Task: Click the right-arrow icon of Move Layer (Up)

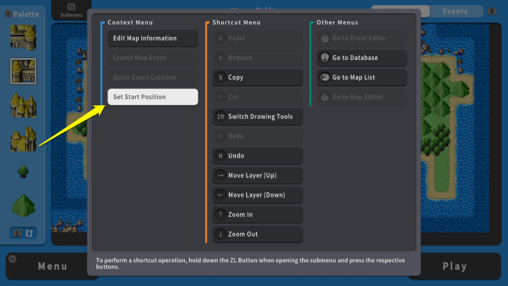Action: point(221,175)
